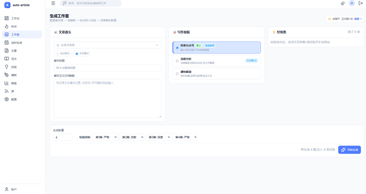This screenshot has height=194, width=366.
Task: Click the logout icon at top right
Action: pos(361,3)
